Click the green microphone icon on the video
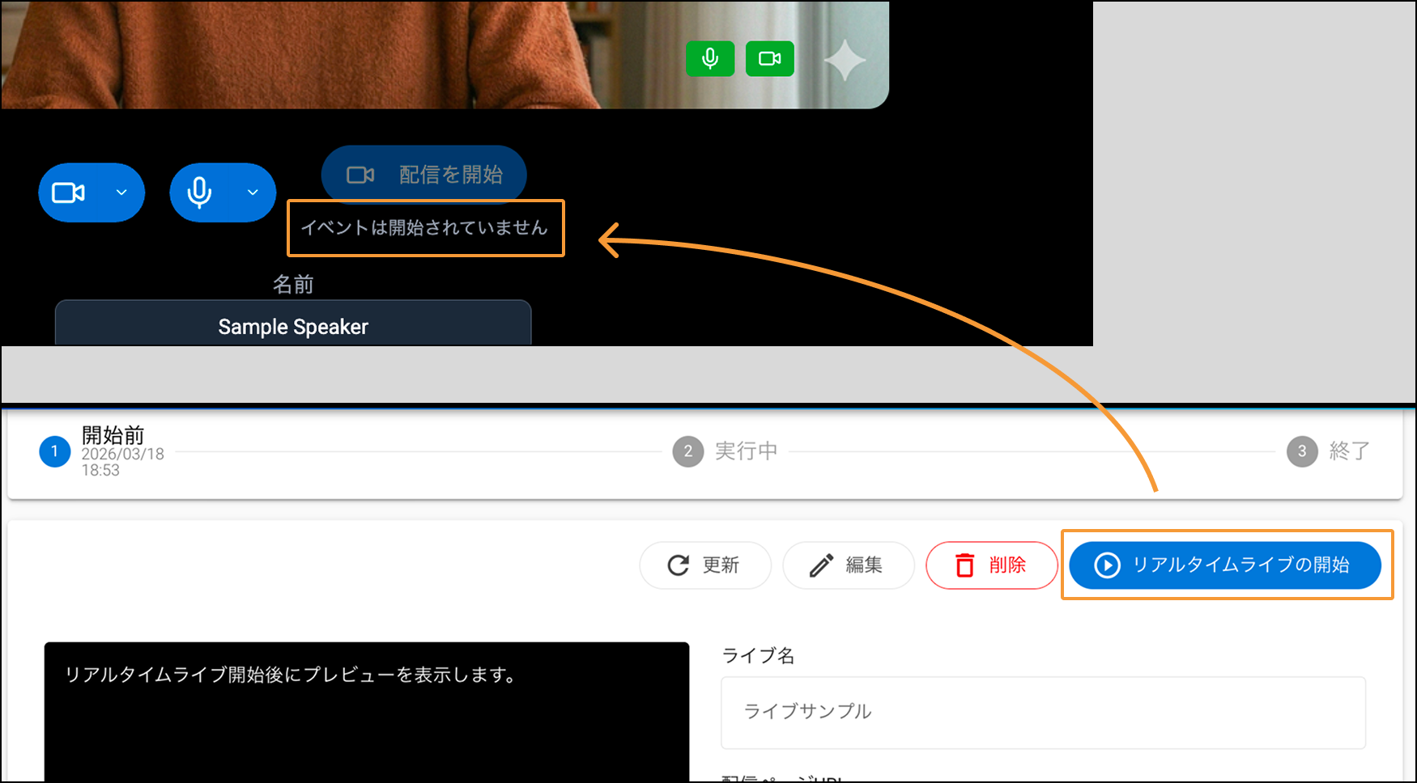 710,59
